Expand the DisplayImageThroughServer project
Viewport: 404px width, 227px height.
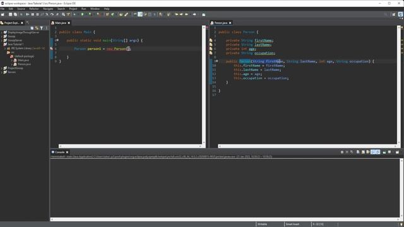pos(2,32)
